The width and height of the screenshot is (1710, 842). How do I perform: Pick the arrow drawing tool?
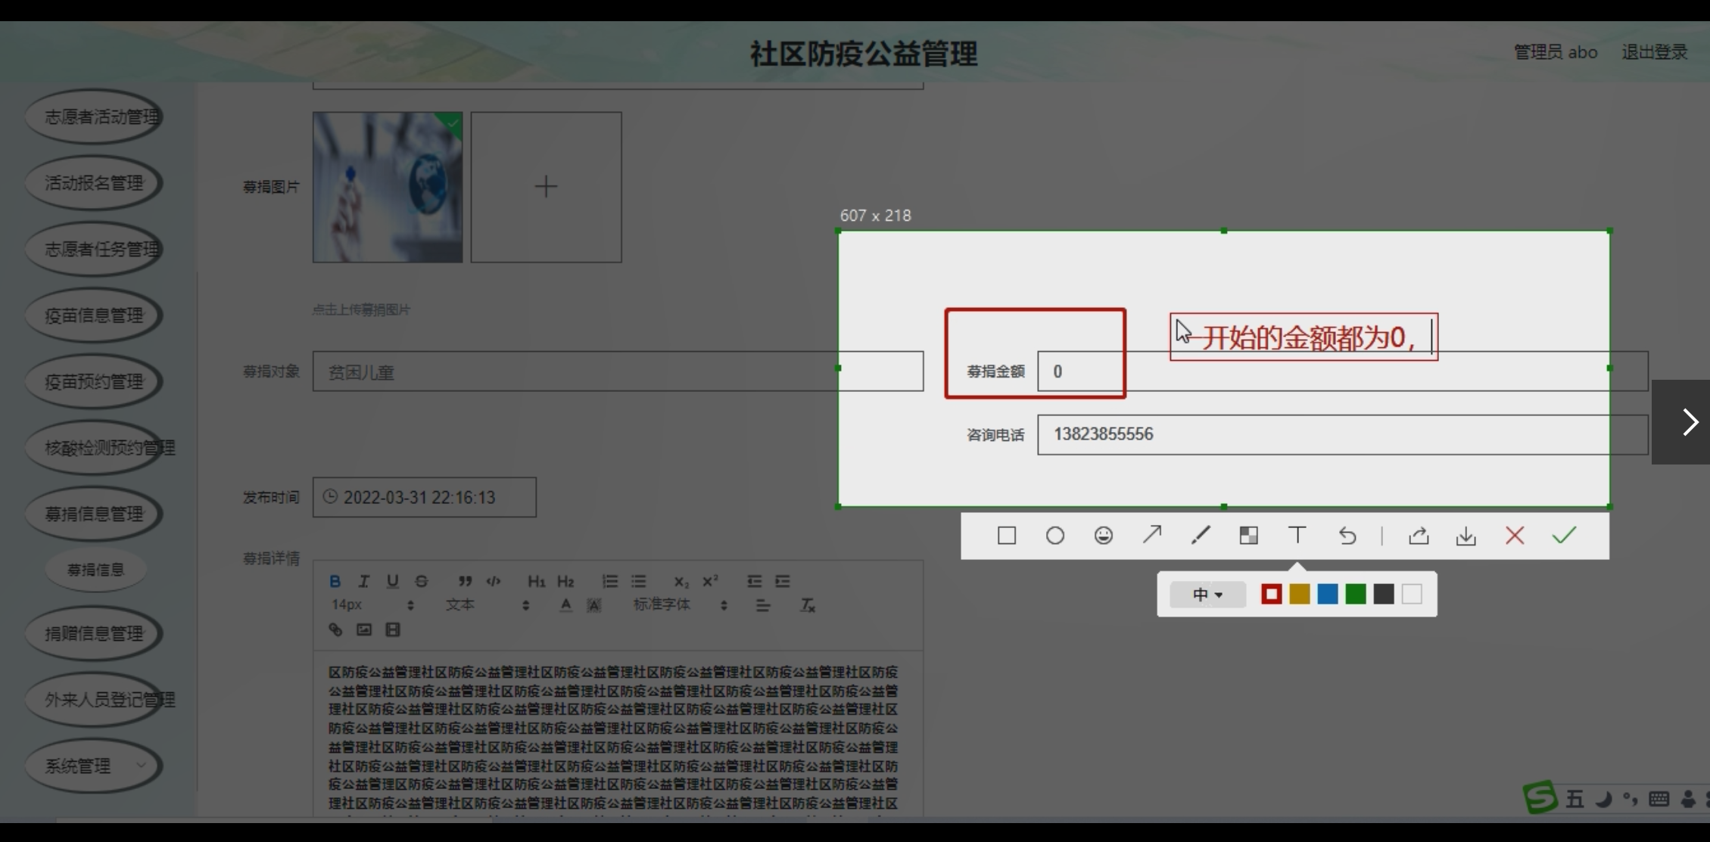1151,536
